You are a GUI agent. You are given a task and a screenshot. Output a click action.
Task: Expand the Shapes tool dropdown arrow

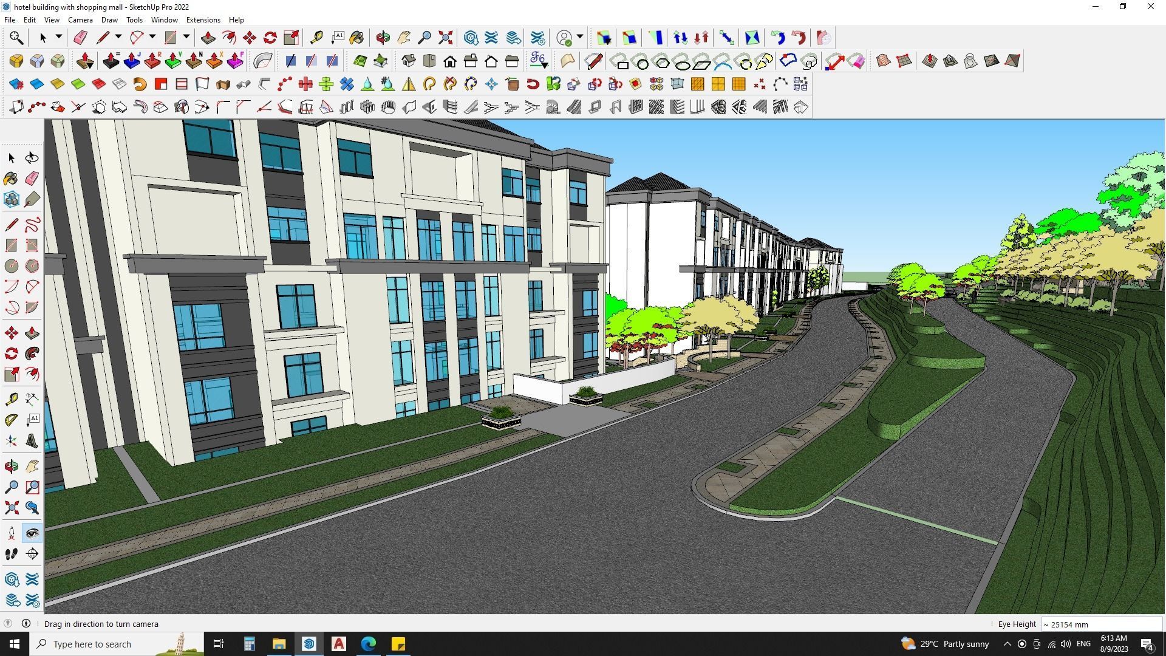[186, 37]
